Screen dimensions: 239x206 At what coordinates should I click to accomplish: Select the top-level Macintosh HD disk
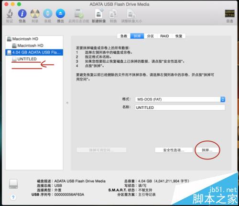pos(34,39)
